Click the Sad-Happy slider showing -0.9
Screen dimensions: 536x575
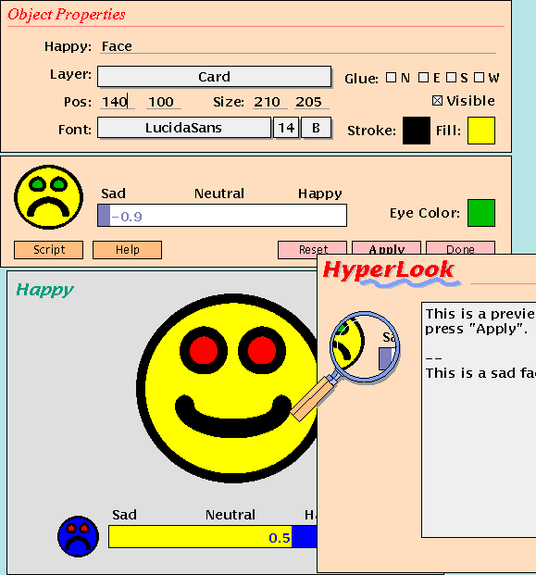click(222, 215)
